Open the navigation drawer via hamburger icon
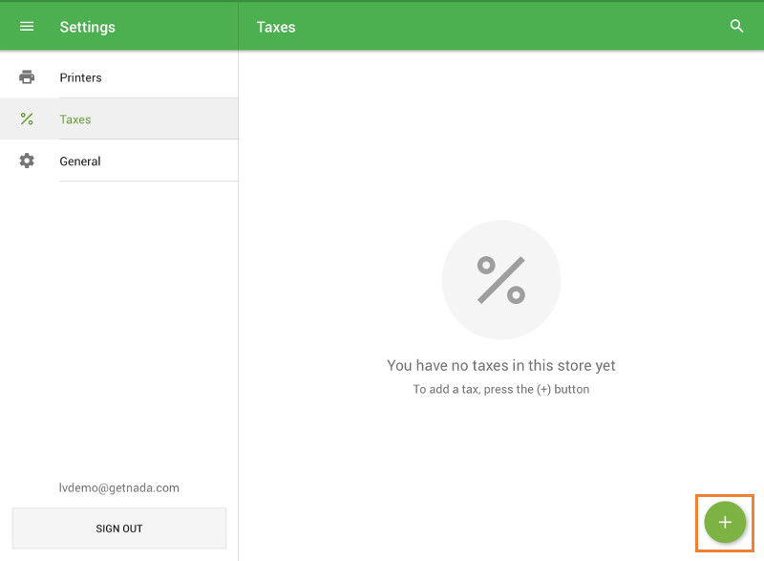The height and width of the screenshot is (561, 764). (x=26, y=26)
